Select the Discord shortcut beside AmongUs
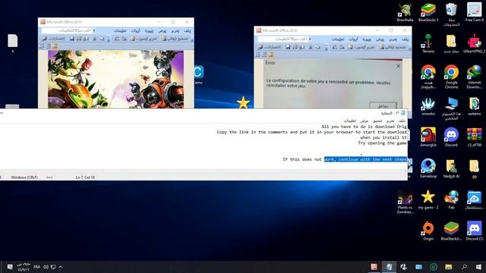 tap(451, 137)
